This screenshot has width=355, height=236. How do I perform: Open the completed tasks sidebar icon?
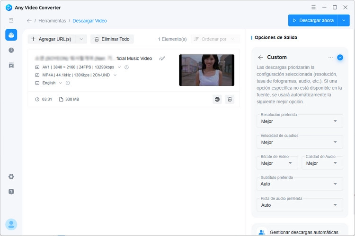pyautogui.click(x=11, y=65)
